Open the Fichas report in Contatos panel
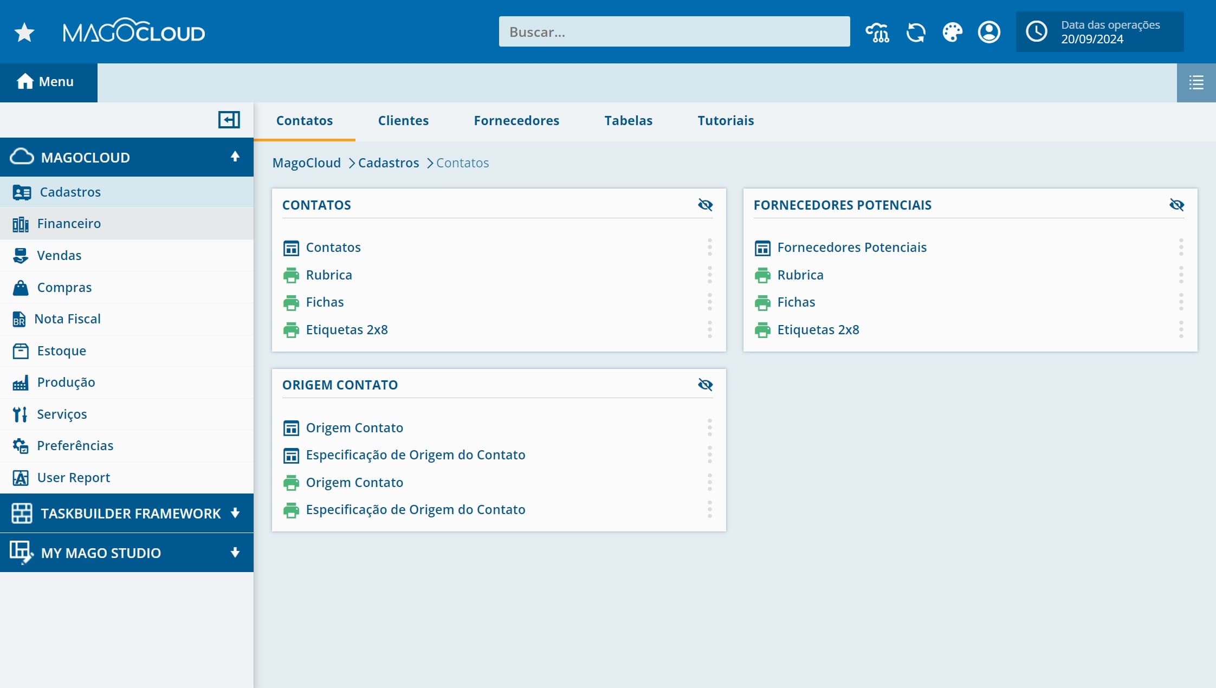1216x688 pixels. 325,302
